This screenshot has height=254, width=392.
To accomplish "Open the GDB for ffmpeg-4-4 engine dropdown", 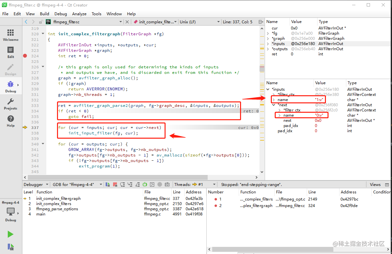I will coord(77,184).
